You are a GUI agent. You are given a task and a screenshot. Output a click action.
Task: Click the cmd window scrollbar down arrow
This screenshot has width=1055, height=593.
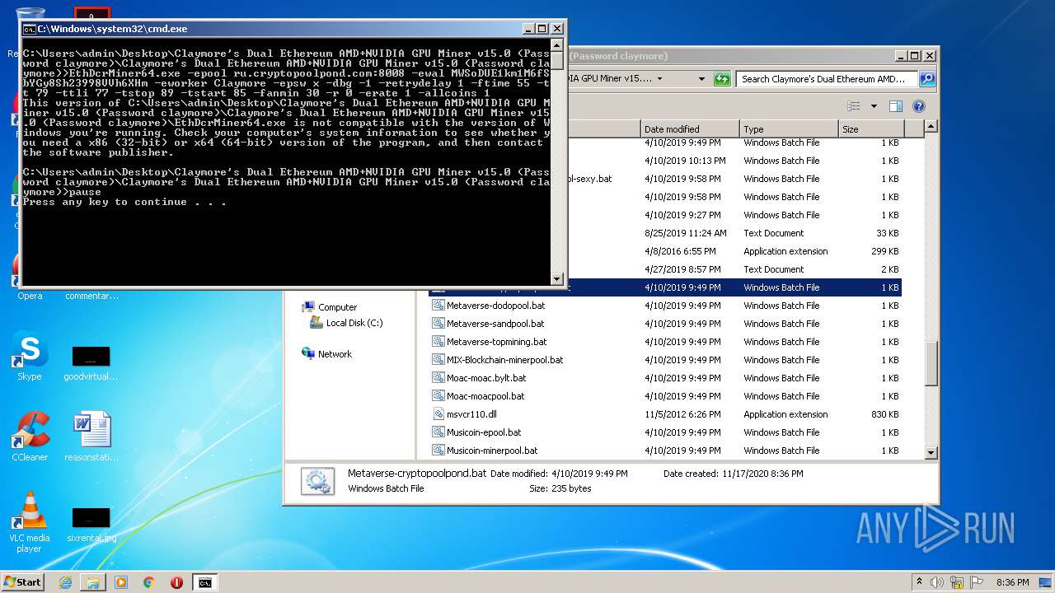coord(557,278)
